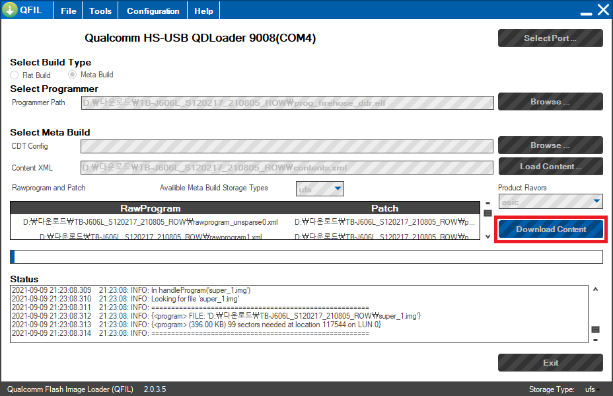Minimize the QFIL window
This screenshot has width=613, height=396.
click(x=586, y=13)
